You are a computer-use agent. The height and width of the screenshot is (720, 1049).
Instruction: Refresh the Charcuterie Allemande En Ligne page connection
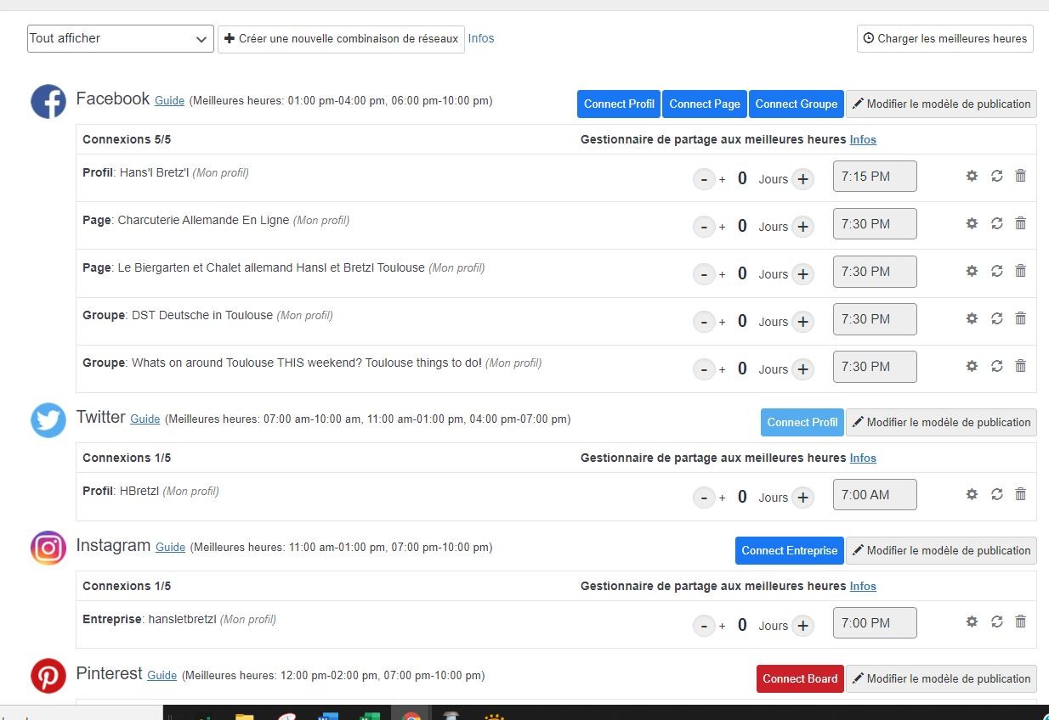point(996,223)
